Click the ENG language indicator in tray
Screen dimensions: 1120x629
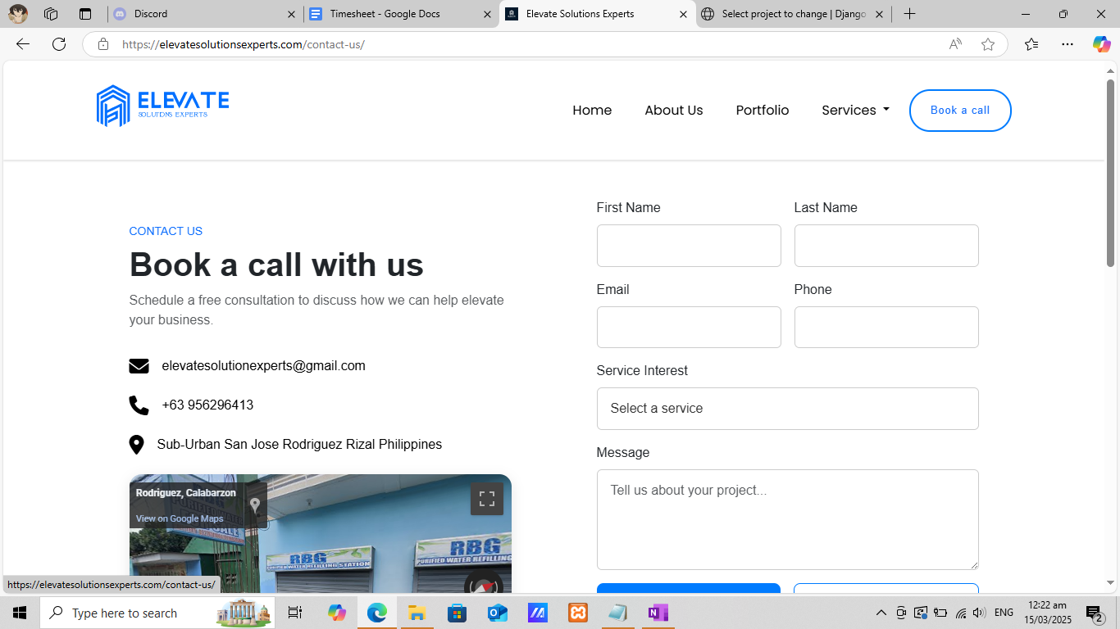click(1004, 613)
